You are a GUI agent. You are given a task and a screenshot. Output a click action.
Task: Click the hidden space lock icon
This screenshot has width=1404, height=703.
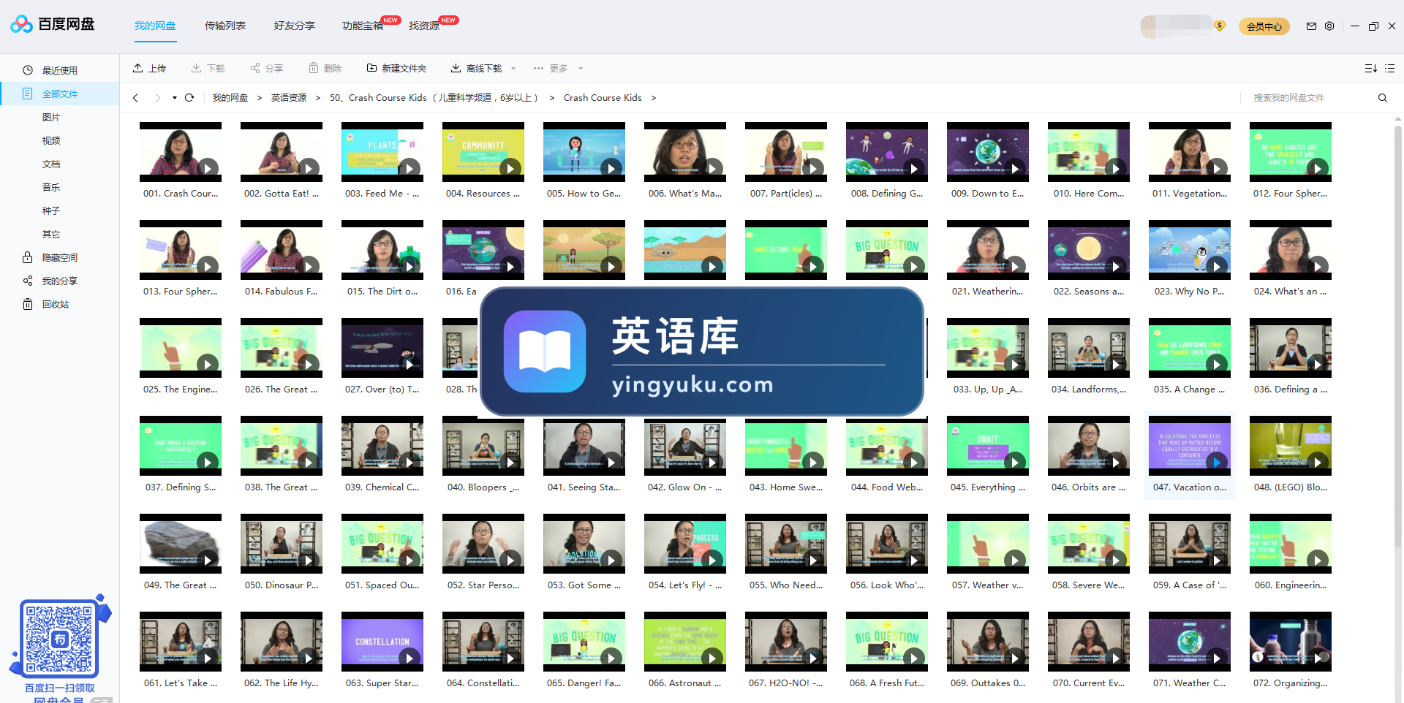28,257
